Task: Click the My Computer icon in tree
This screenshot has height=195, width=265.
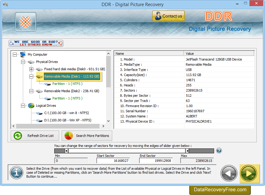Action: click(x=23, y=54)
